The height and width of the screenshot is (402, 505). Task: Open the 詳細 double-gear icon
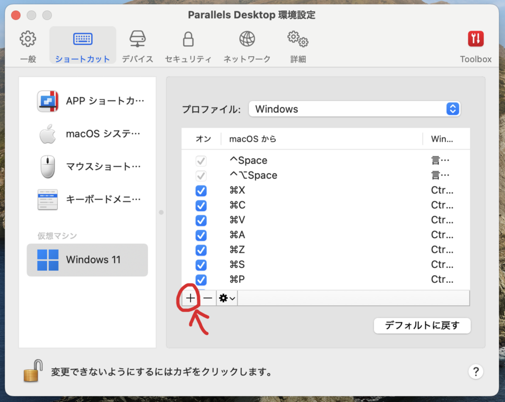[298, 39]
